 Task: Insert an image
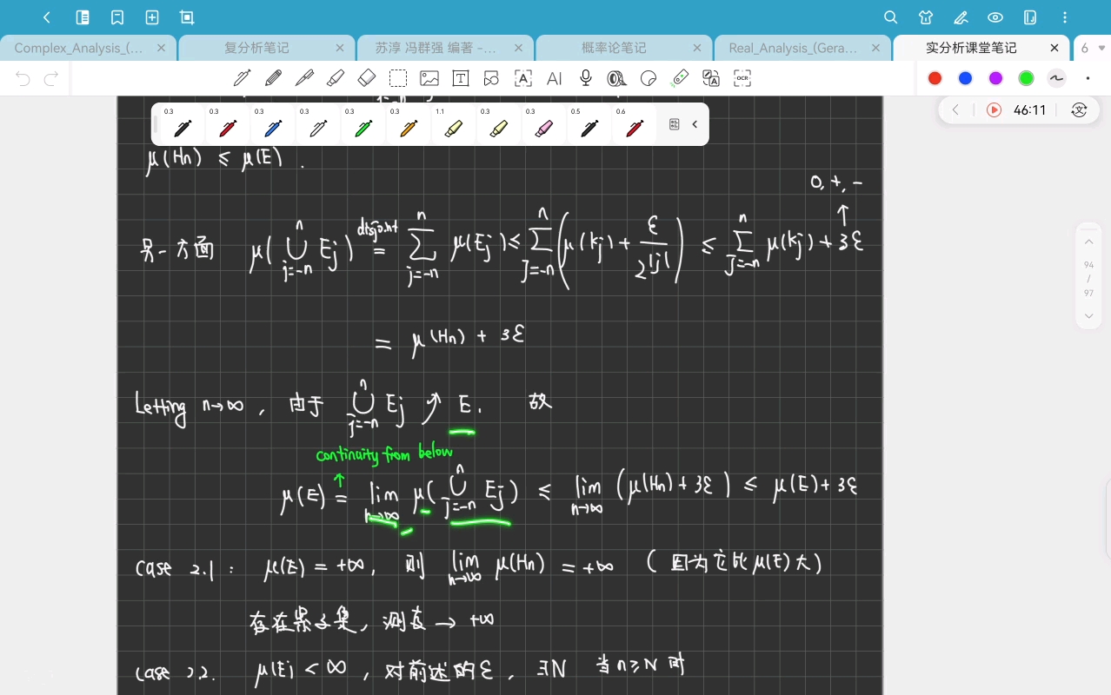[429, 78]
